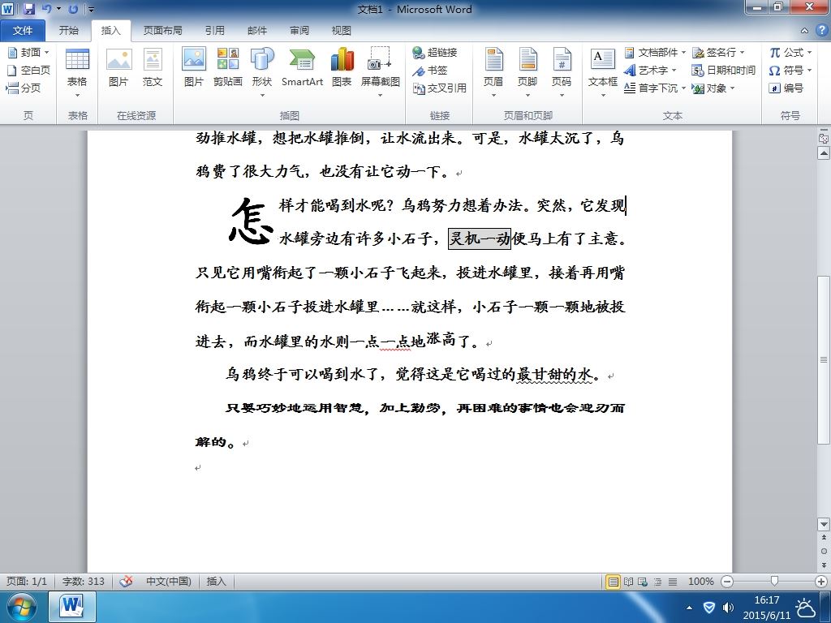831x623 pixels.
Task: Insert a Cross-reference (交叉引用)
Action: 439,88
